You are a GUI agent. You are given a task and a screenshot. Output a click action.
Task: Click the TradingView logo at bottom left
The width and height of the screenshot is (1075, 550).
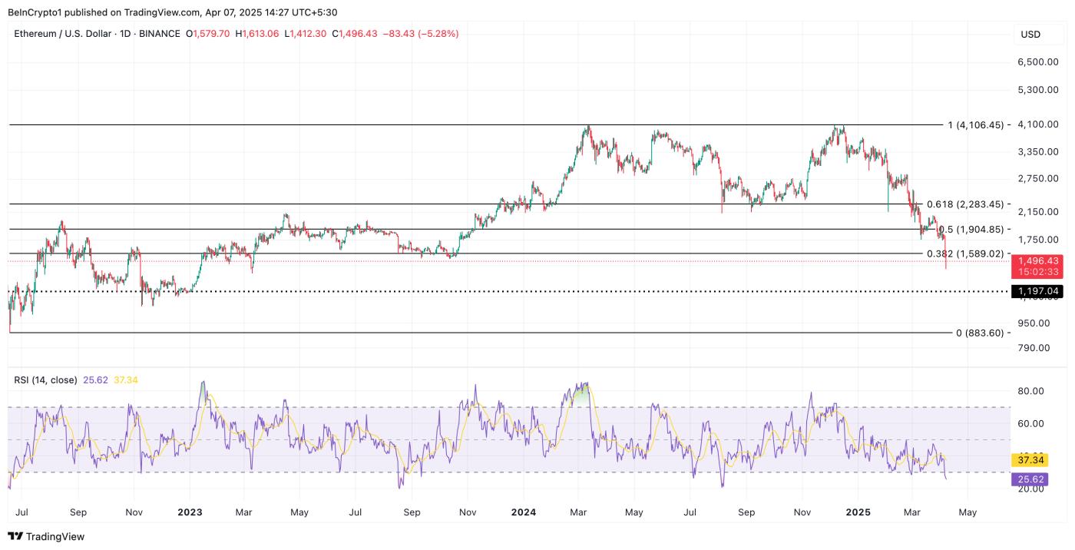[x=46, y=536]
